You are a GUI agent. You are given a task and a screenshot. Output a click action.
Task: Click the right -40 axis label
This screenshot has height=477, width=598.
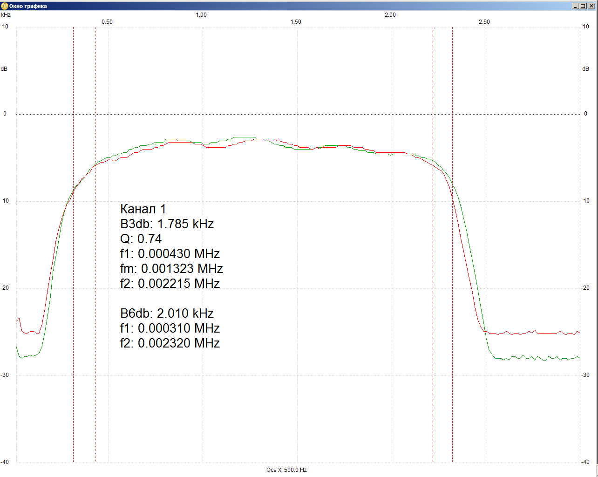click(585, 462)
